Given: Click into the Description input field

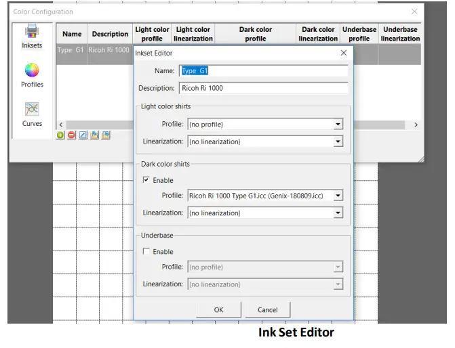Looking at the screenshot, I should point(264,88).
